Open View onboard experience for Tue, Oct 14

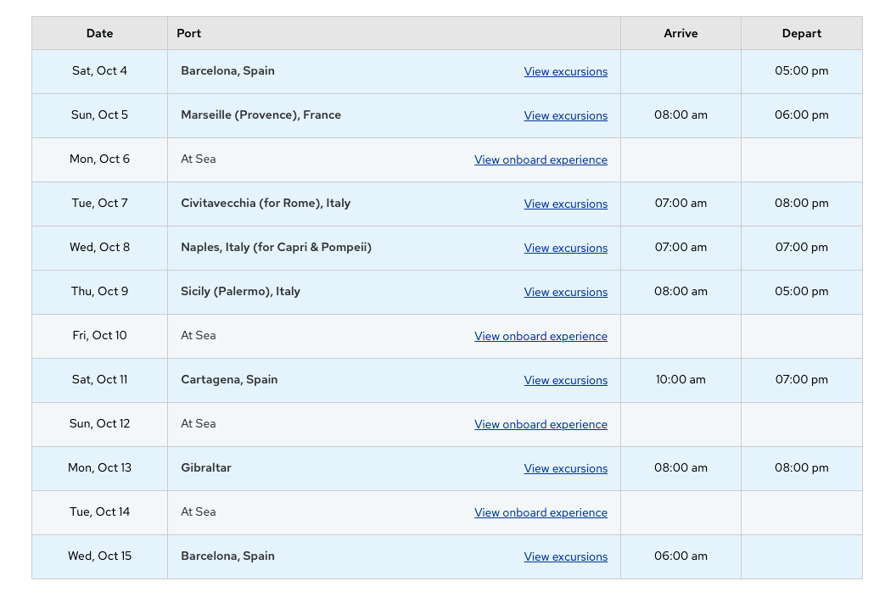coord(541,512)
